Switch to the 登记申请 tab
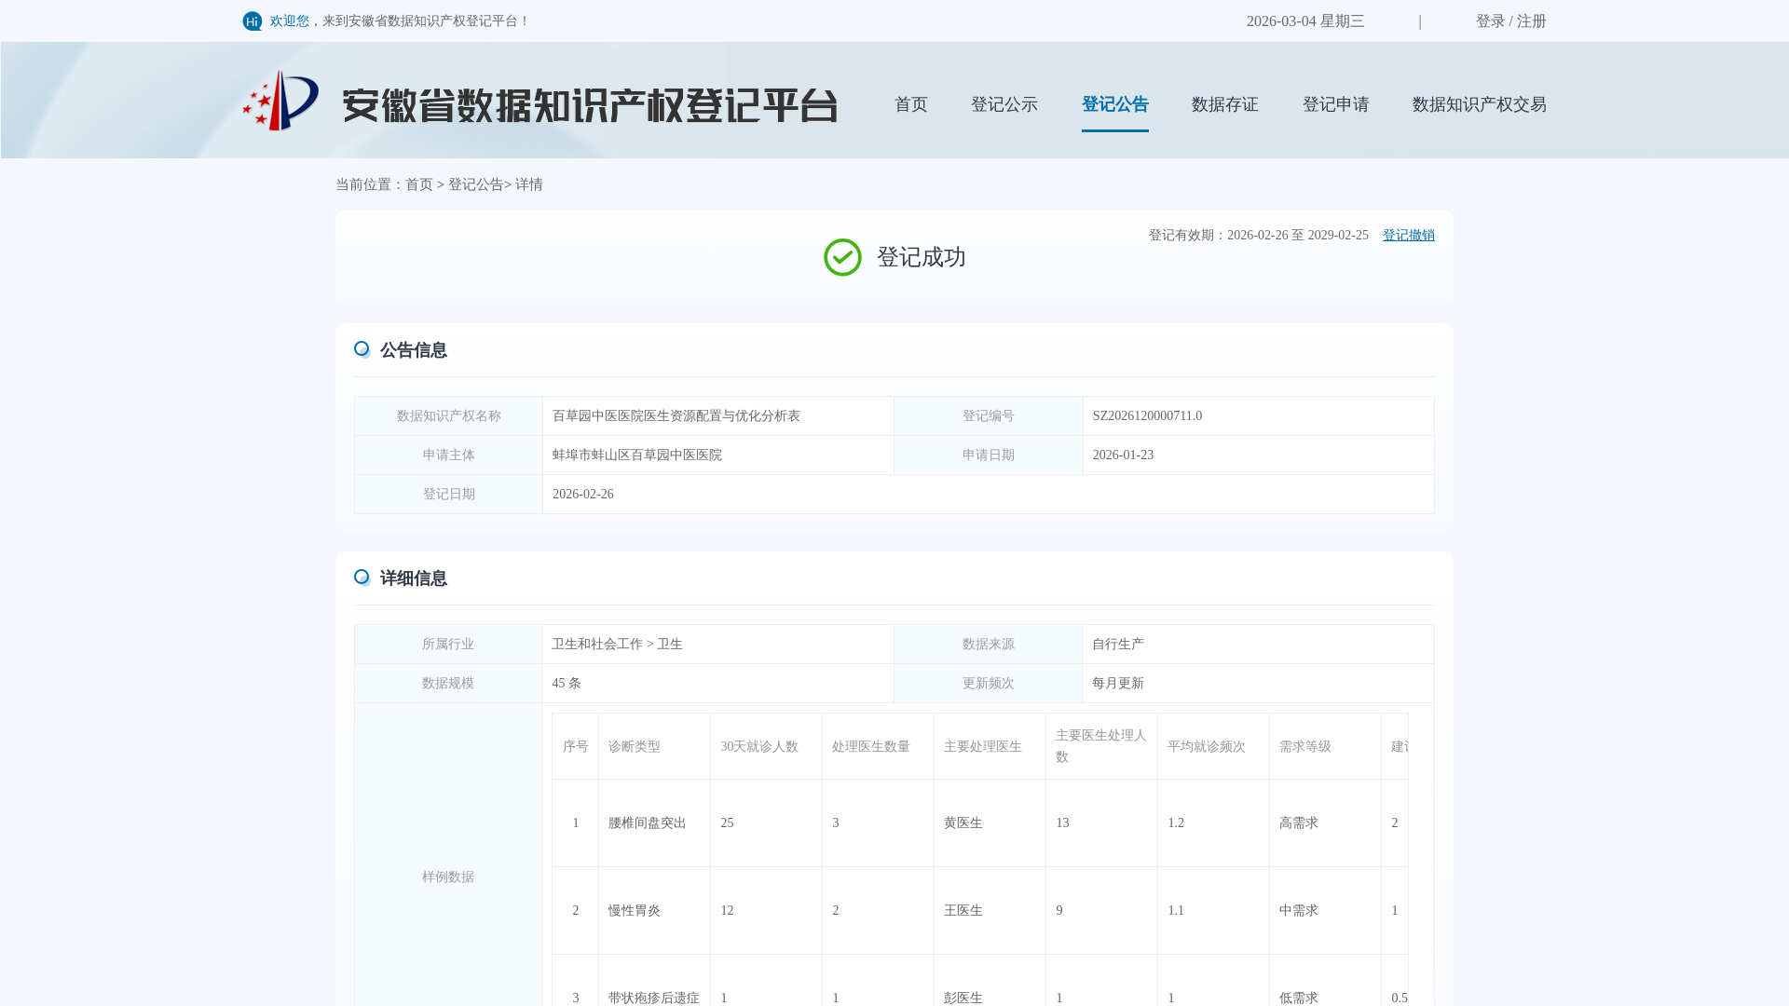This screenshot has height=1006, width=1789. click(1336, 104)
